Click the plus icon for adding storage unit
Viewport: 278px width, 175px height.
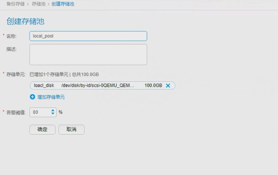33,97
